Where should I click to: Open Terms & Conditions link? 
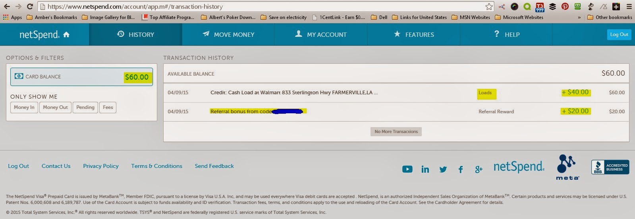tap(156, 166)
